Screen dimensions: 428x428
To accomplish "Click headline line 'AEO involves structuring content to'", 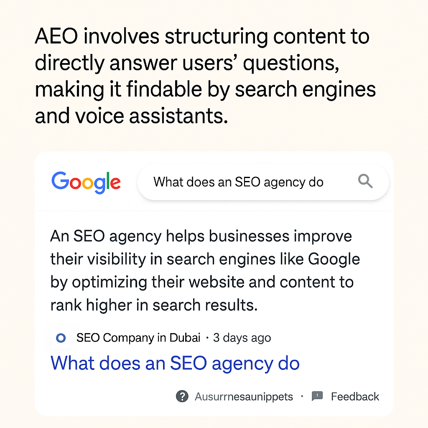I will (202, 36).
